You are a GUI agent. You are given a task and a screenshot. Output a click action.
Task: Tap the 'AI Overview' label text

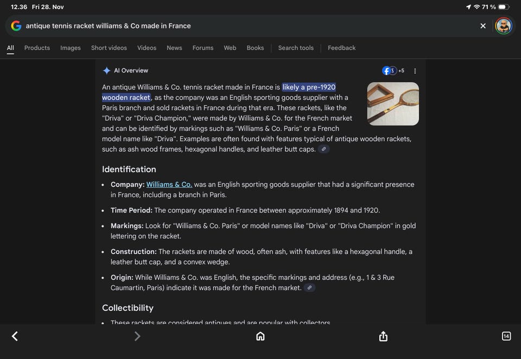click(x=131, y=70)
